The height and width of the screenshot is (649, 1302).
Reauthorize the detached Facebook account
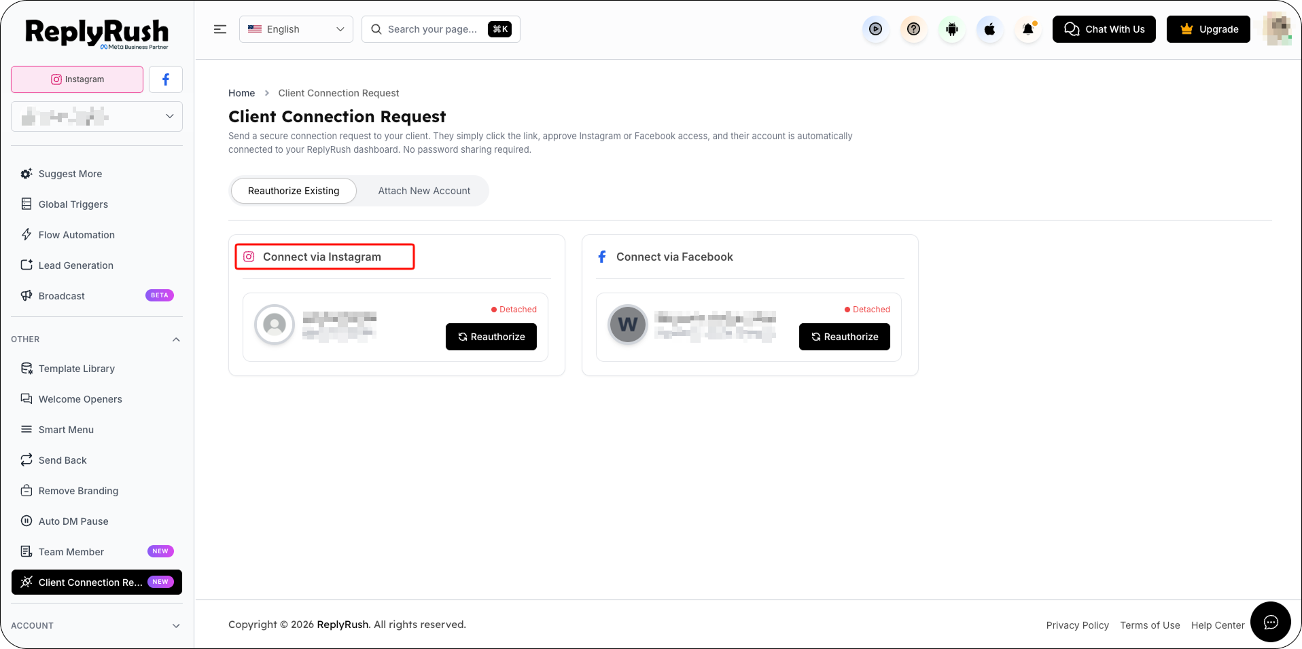click(845, 337)
